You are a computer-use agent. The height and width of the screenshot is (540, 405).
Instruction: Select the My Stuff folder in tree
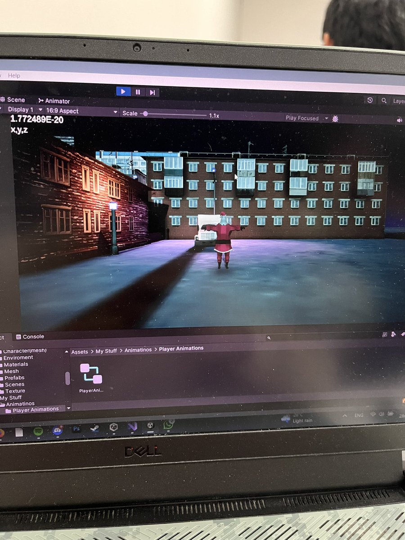click(11, 398)
